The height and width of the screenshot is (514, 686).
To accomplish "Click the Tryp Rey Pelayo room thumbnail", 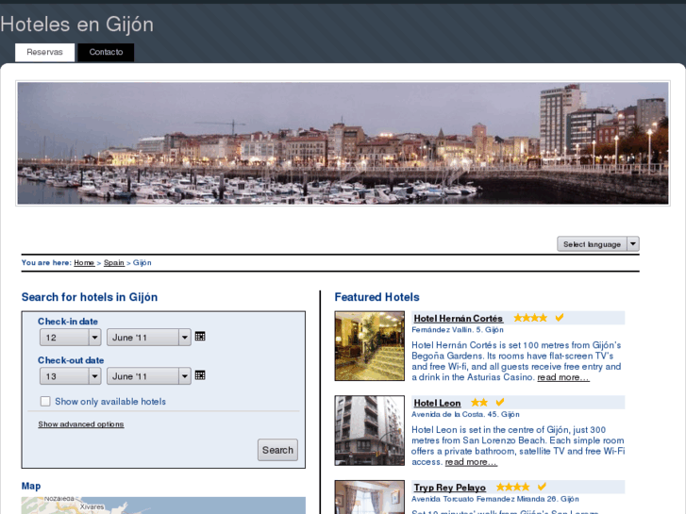I will [x=370, y=497].
